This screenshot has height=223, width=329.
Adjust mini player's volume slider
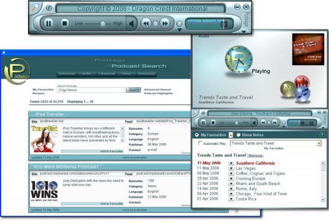coord(237,123)
